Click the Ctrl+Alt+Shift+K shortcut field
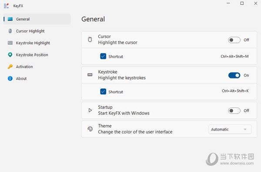The width and height of the screenshot is (261, 172). click(x=235, y=91)
